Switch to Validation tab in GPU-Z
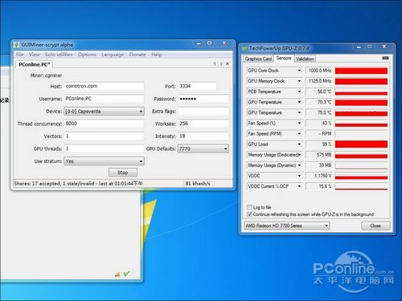 click(x=305, y=59)
